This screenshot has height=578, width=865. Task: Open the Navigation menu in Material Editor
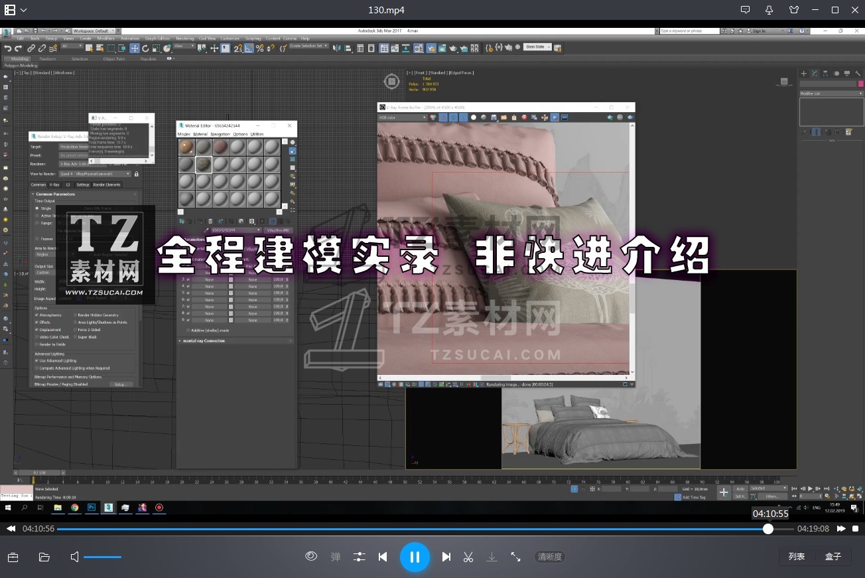pyautogui.click(x=220, y=135)
